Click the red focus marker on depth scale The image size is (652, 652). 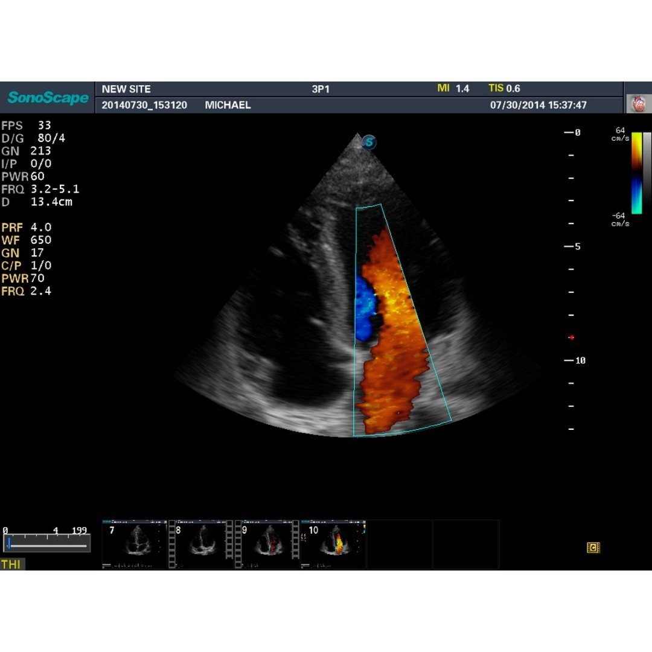tap(571, 337)
